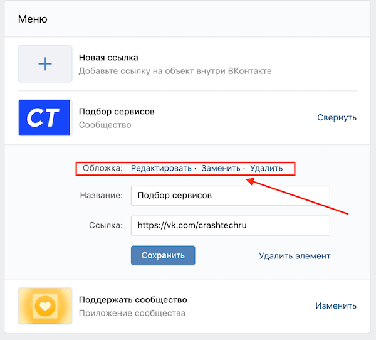Screen dimensions: 376x340
Task: Click the "Удалить элемент" link
Action: pyautogui.click(x=295, y=255)
